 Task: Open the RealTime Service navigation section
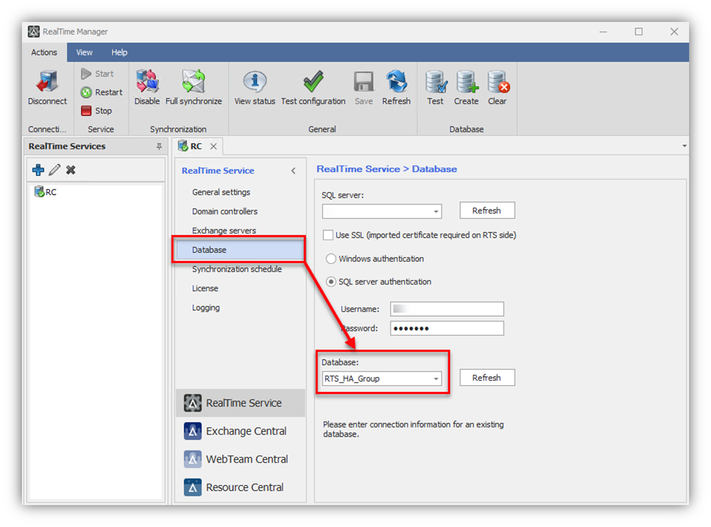241,403
